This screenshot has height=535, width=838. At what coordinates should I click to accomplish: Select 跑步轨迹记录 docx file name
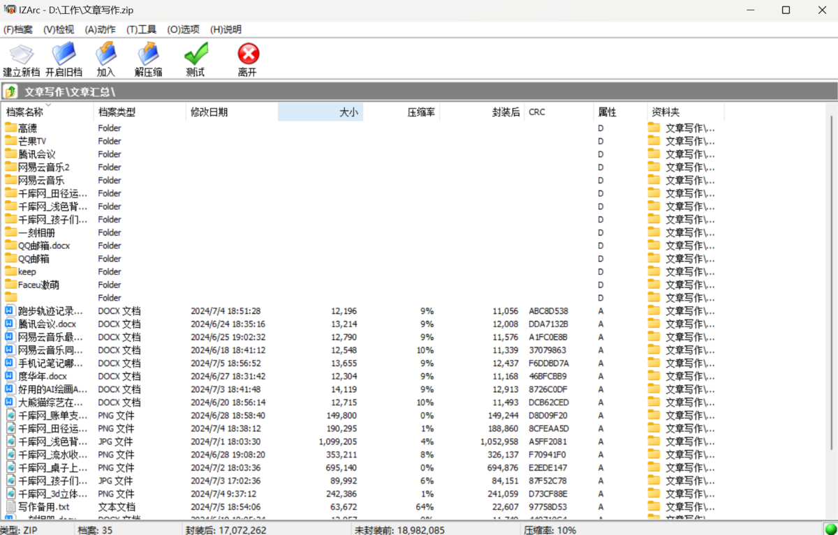(x=50, y=311)
